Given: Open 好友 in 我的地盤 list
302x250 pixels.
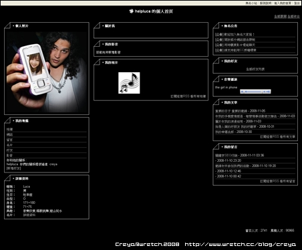Looking at the screenshot, I should [x=9, y=150].
